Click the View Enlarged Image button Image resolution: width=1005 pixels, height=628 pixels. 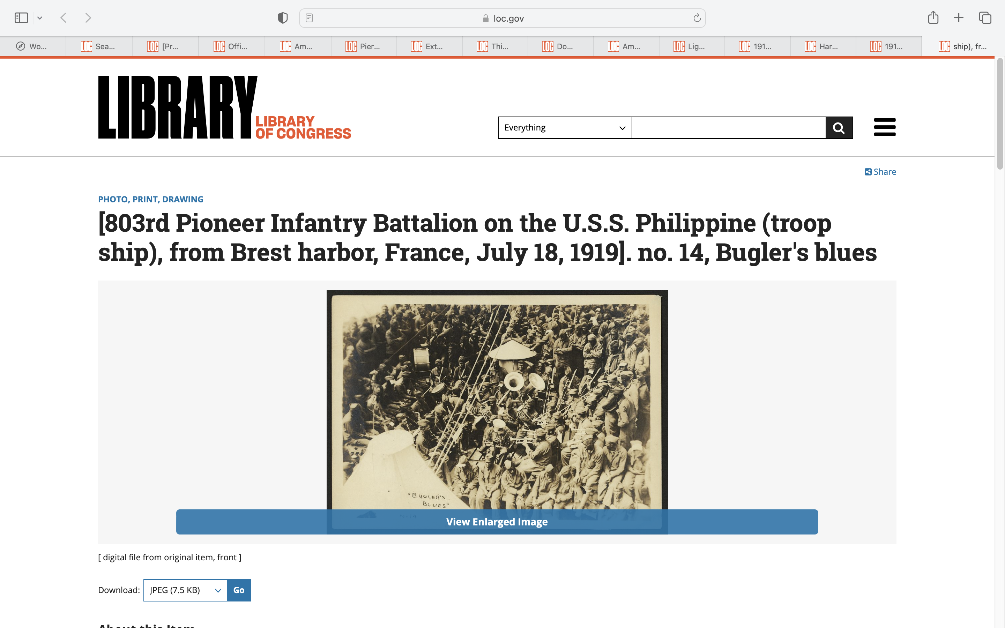pos(497,522)
